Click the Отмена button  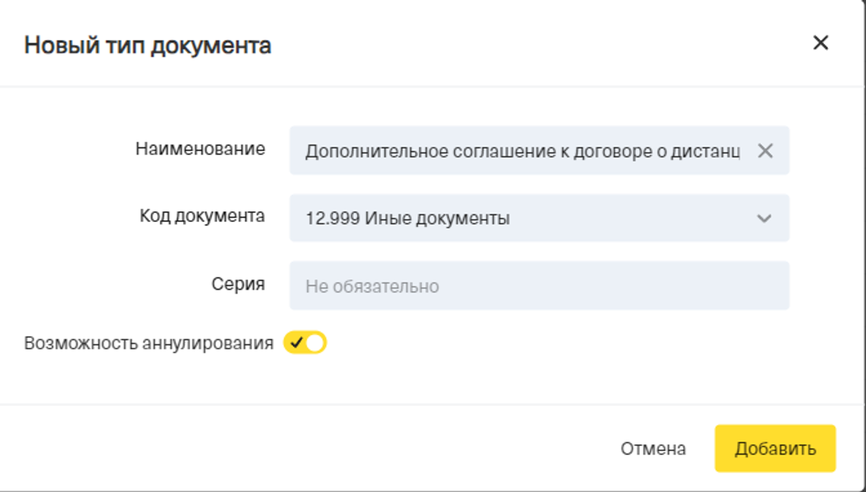pos(653,449)
